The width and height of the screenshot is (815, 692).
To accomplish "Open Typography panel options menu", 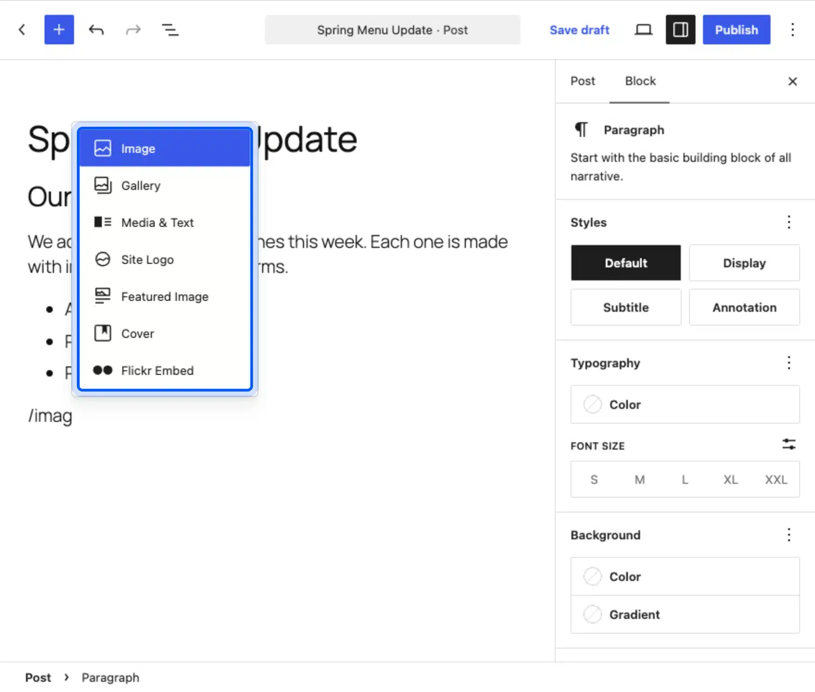I will tap(789, 363).
